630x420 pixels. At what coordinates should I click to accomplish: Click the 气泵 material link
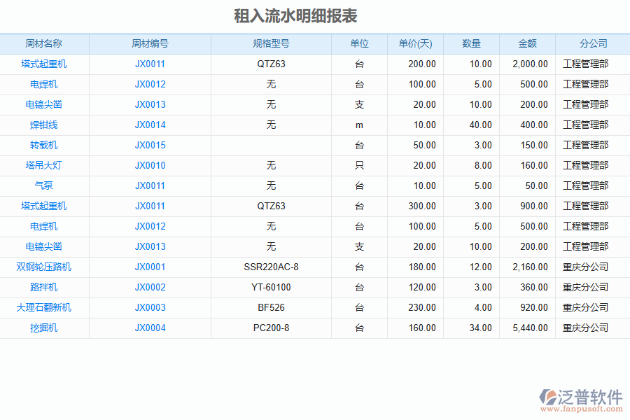tap(44, 185)
